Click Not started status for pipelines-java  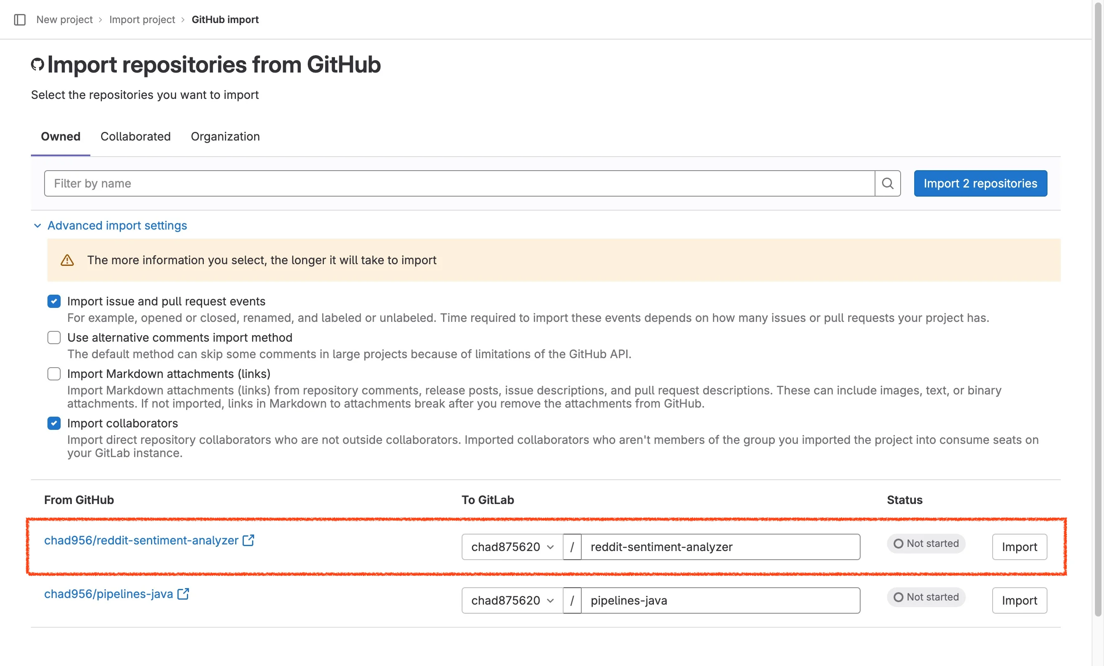[x=926, y=597]
